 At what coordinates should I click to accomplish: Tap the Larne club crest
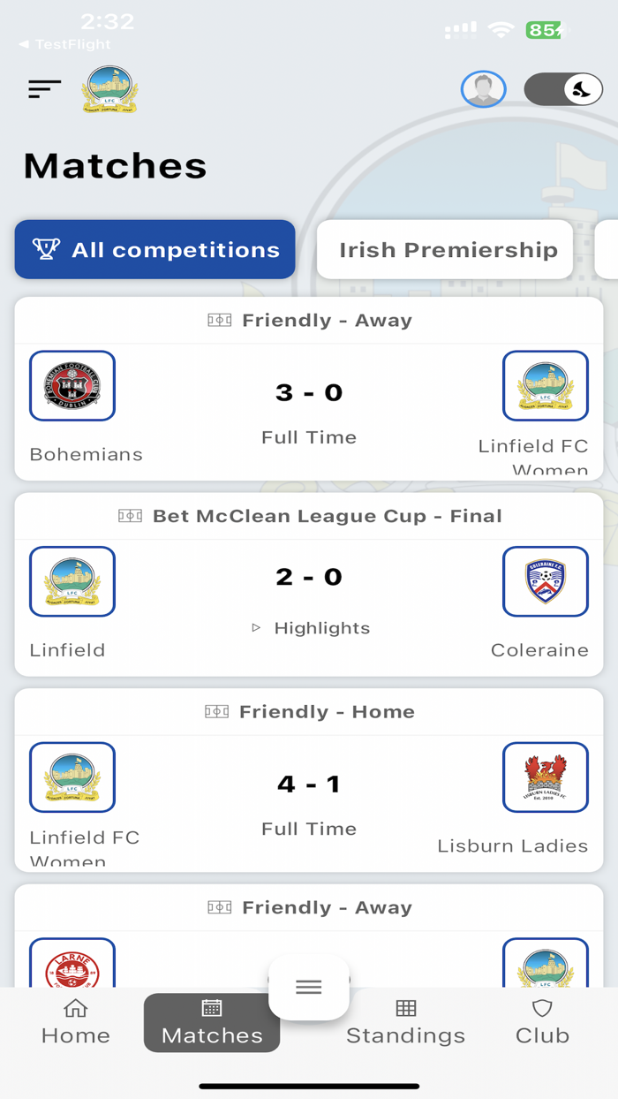(72, 967)
